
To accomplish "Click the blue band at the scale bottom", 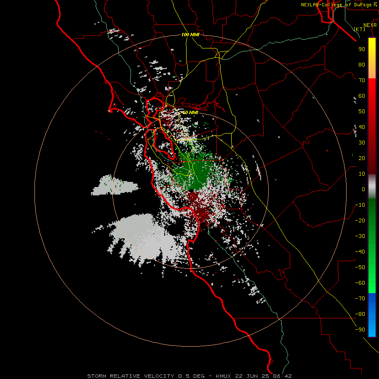I will pyautogui.click(x=372, y=315).
